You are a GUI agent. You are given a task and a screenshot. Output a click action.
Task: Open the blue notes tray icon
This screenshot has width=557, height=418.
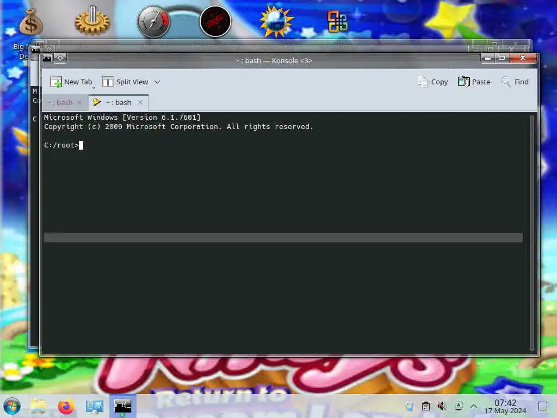[x=409, y=406]
